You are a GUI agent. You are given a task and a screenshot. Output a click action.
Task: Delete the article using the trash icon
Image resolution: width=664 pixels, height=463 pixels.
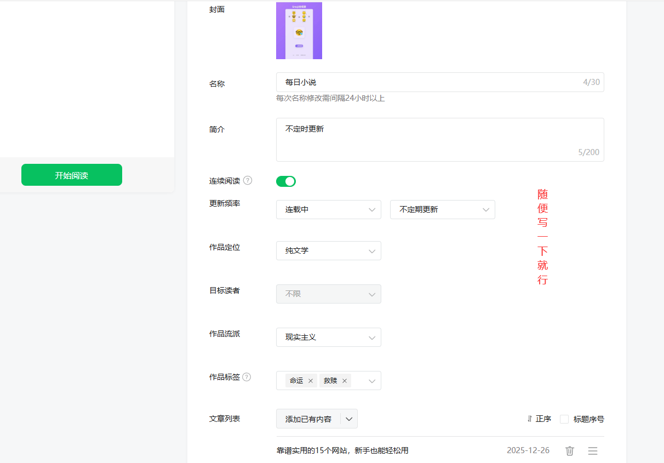pos(569,450)
